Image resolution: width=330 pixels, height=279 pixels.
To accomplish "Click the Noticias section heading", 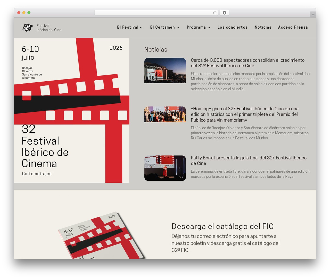I will [156, 49].
